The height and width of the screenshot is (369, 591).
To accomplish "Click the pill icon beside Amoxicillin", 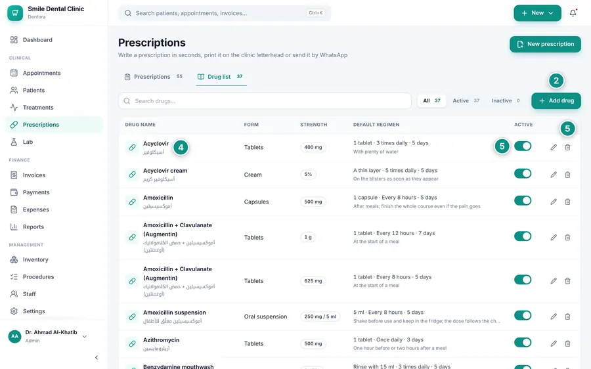I will pos(132,202).
